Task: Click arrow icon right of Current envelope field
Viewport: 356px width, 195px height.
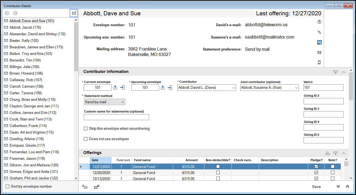Action: click(x=122, y=88)
